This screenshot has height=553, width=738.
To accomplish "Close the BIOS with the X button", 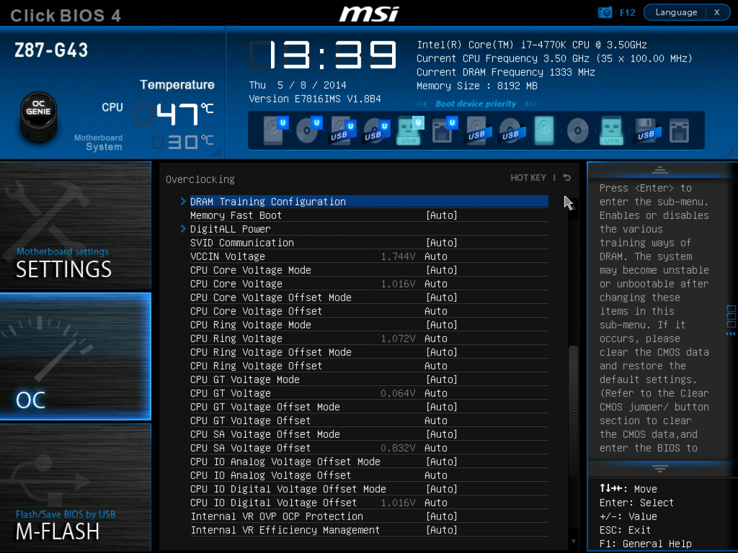I will point(717,12).
